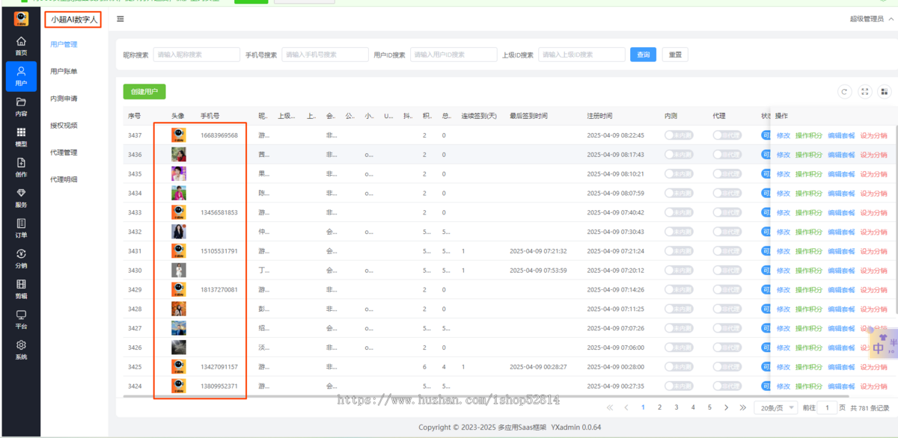The image size is (898, 438).
Task: Collapse the sidebar with the hamburger toggle
Action: coord(120,19)
